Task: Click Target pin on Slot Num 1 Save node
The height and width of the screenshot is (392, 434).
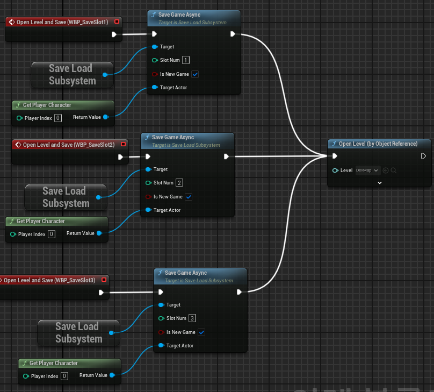Action: 155,47
